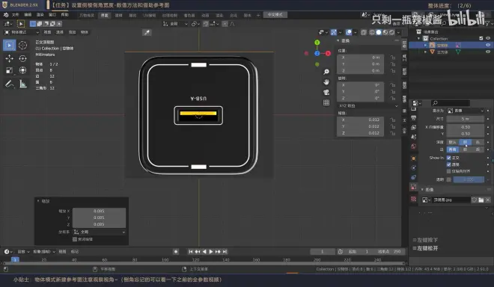This screenshot has height=287, width=494.
Task: Hide the empty object via eye icon
Action: [x=488, y=46]
